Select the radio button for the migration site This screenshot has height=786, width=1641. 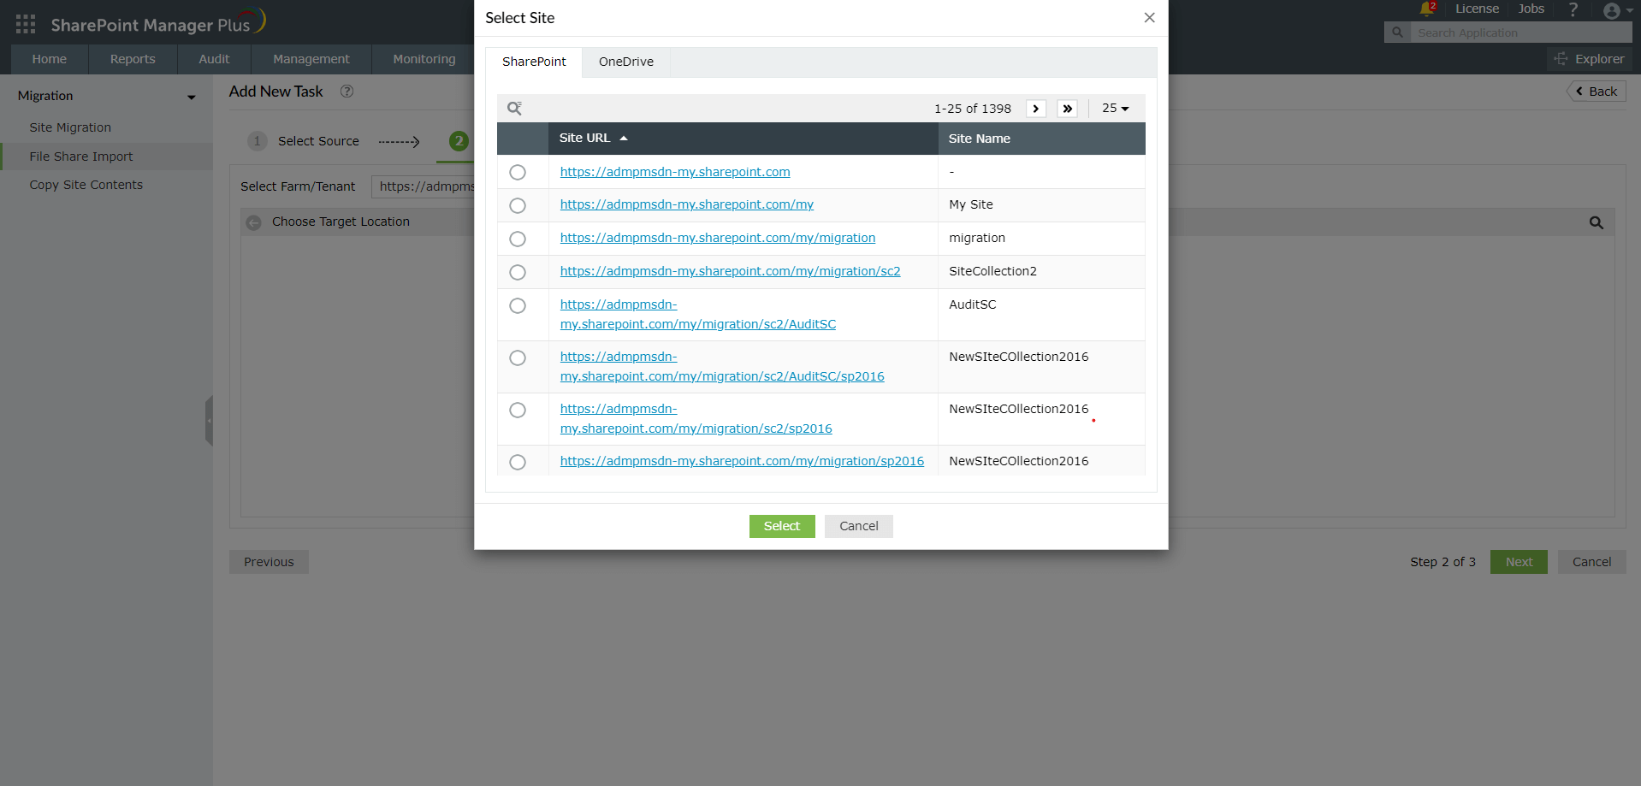pyautogui.click(x=517, y=239)
